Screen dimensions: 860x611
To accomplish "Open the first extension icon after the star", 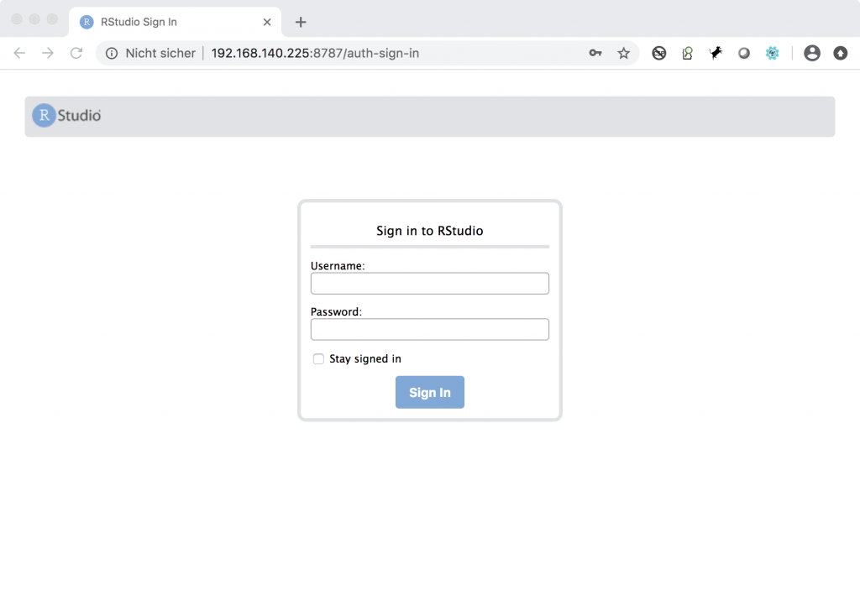I will [x=659, y=53].
